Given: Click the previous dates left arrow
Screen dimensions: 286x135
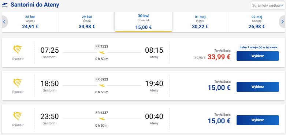Looking at the screenshot, I should pyautogui.click(x=4, y=22).
